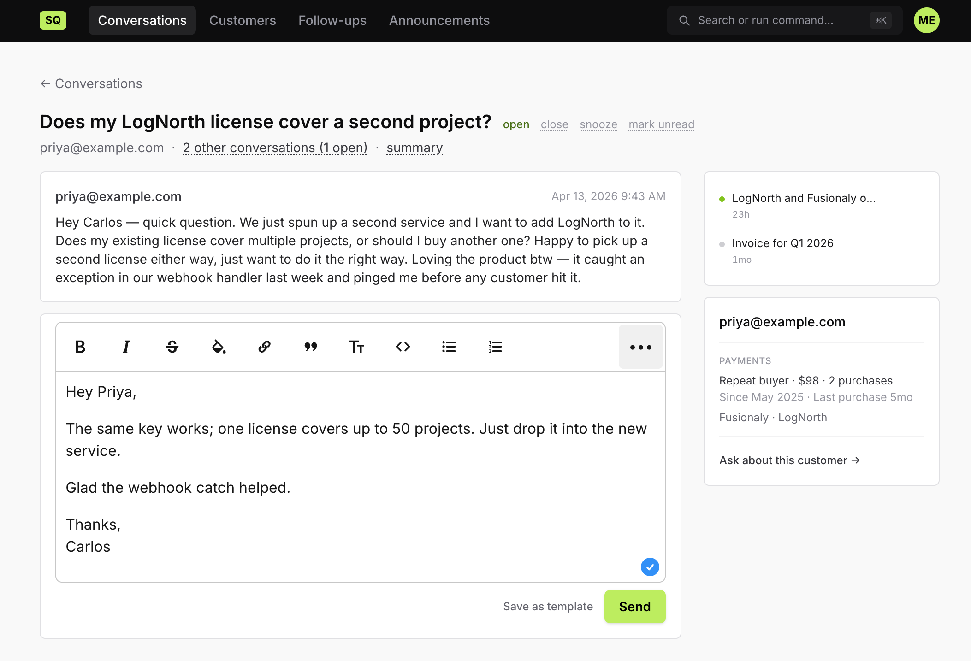Open the text size tool
The height and width of the screenshot is (661, 971).
(356, 347)
